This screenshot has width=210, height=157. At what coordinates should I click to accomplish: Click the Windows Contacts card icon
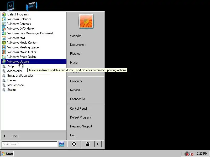[x=4, y=24]
